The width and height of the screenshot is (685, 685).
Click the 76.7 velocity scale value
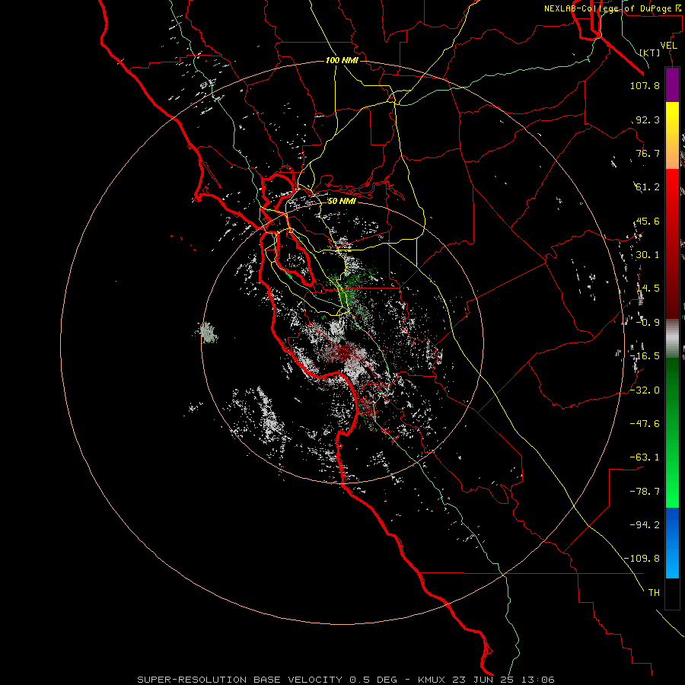coord(648,153)
